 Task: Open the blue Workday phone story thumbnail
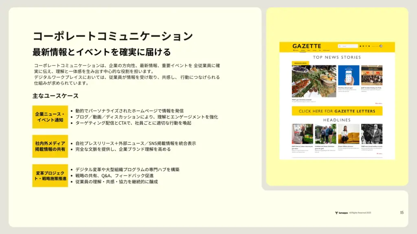pyautogui.click(x=349, y=75)
